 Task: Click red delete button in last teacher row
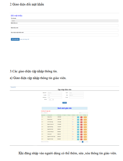82,139
